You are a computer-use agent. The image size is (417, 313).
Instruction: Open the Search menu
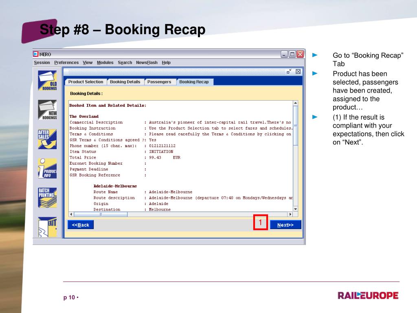coord(125,62)
